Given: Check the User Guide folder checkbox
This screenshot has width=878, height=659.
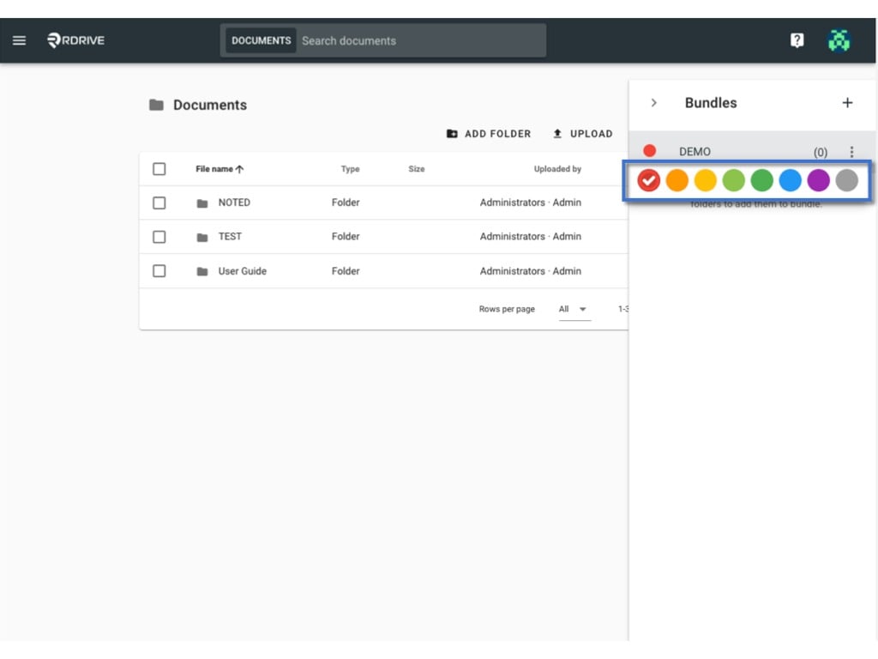Looking at the screenshot, I should pyautogui.click(x=159, y=270).
